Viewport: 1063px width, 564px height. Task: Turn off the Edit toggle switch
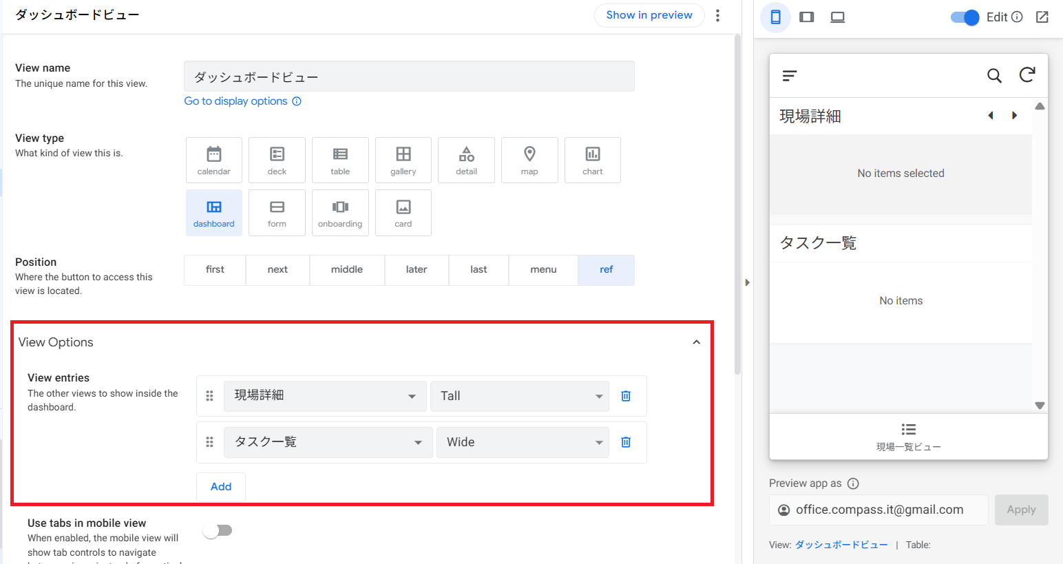pyautogui.click(x=965, y=17)
